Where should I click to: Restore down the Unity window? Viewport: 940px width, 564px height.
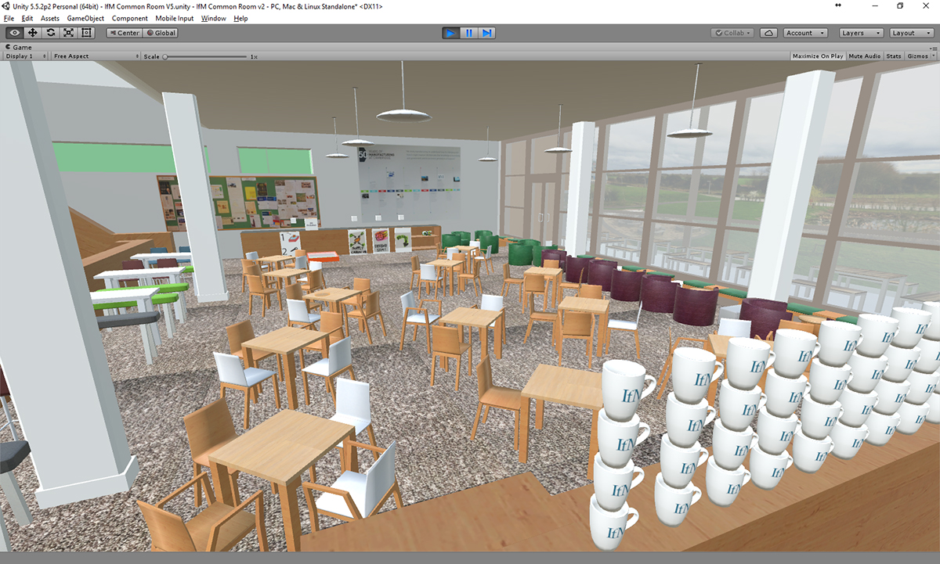click(900, 6)
